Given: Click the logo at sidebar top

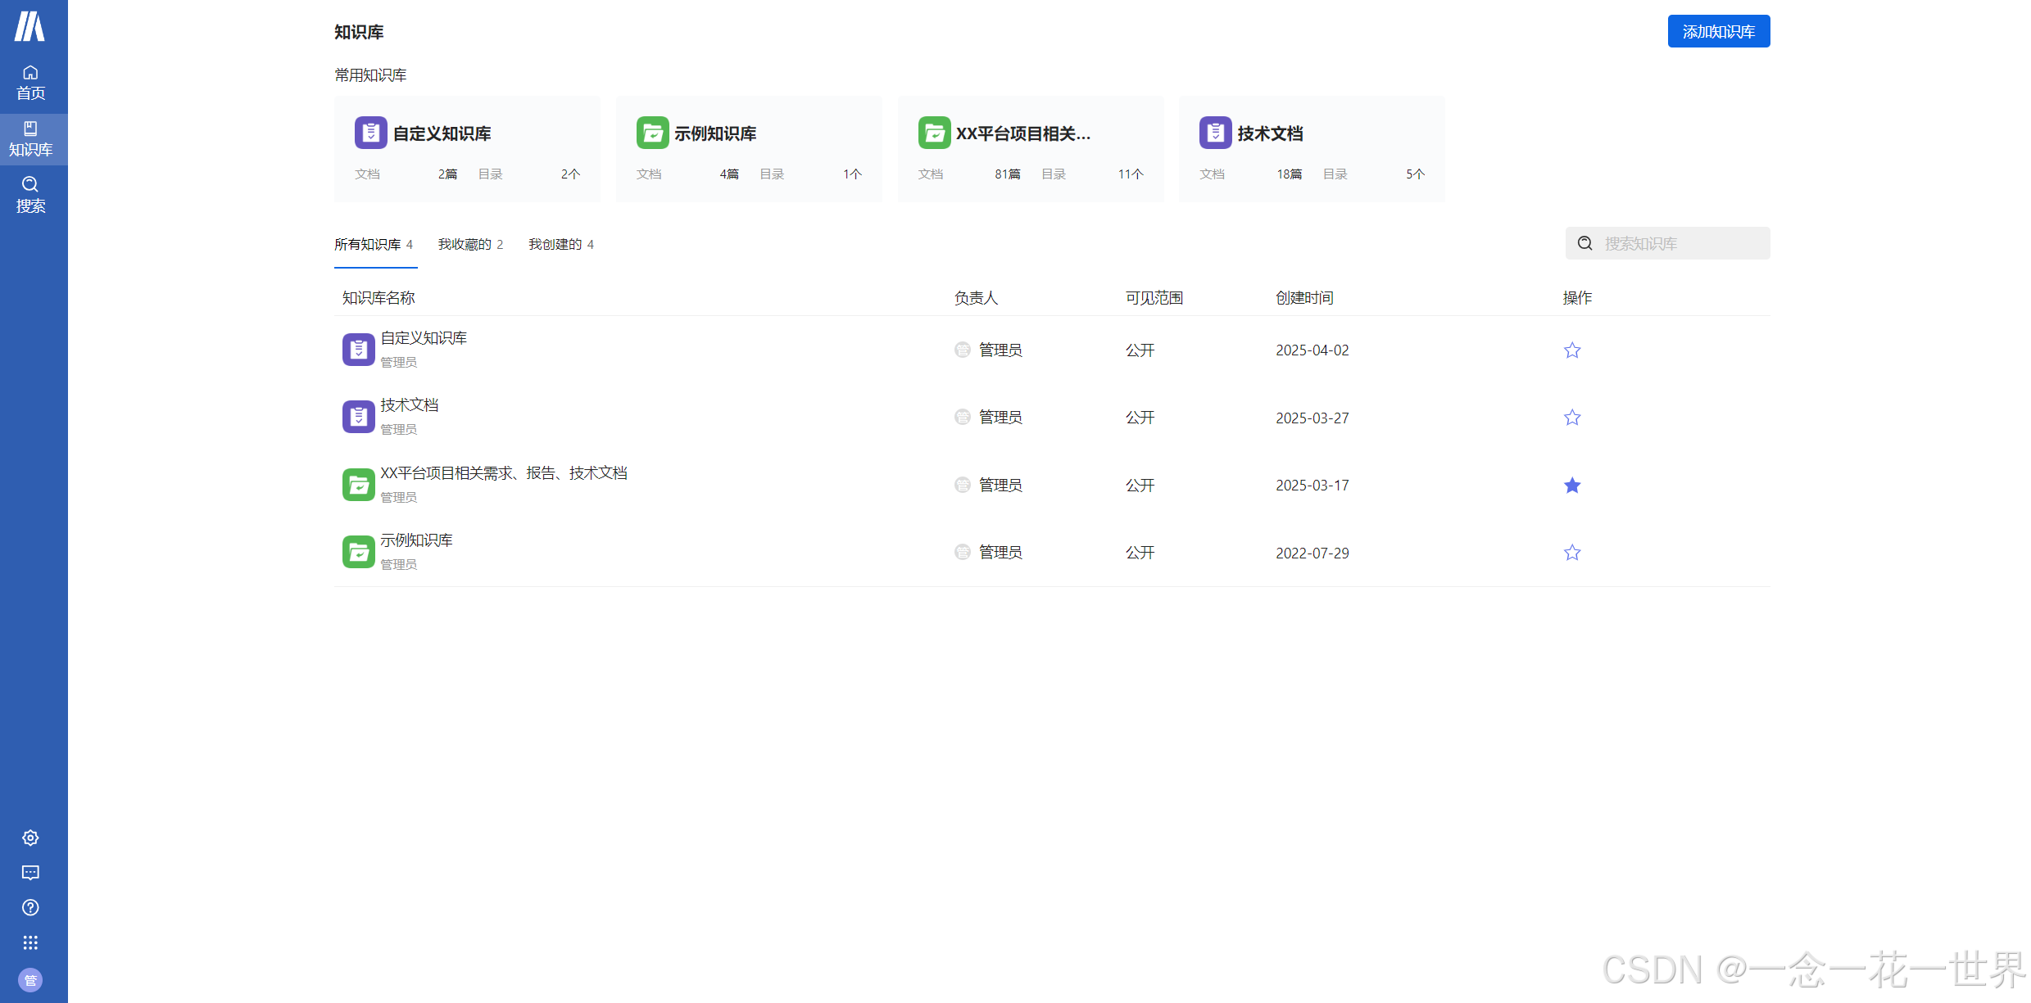Looking at the screenshot, I should (30, 26).
